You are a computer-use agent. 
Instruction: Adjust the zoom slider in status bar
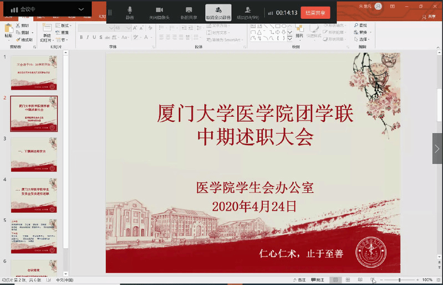[x=399, y=280]
